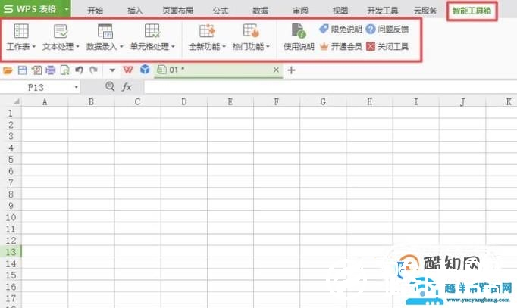Click the 问题反馈 feedback button
Image resolution: width=517 pixels, height=308 pixels.
point(387,29)
